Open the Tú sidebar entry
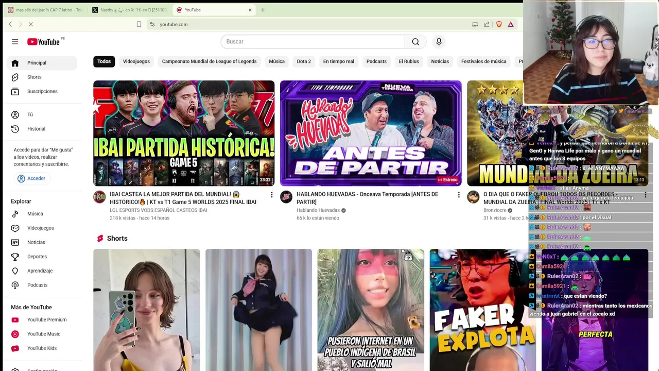 click(x=42, y=114)
